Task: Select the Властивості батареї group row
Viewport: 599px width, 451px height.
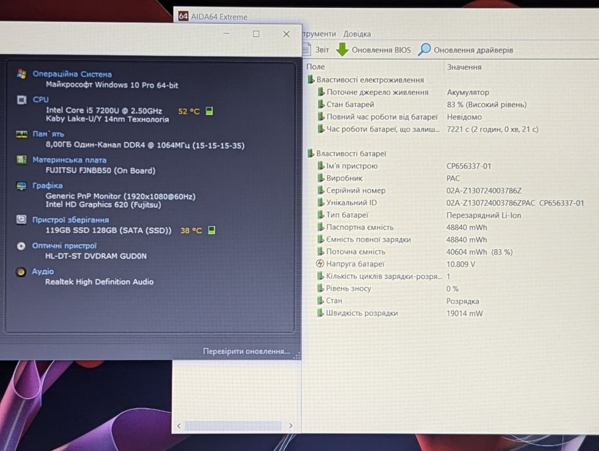Action: pyautogui.click(x=347, y=153)
